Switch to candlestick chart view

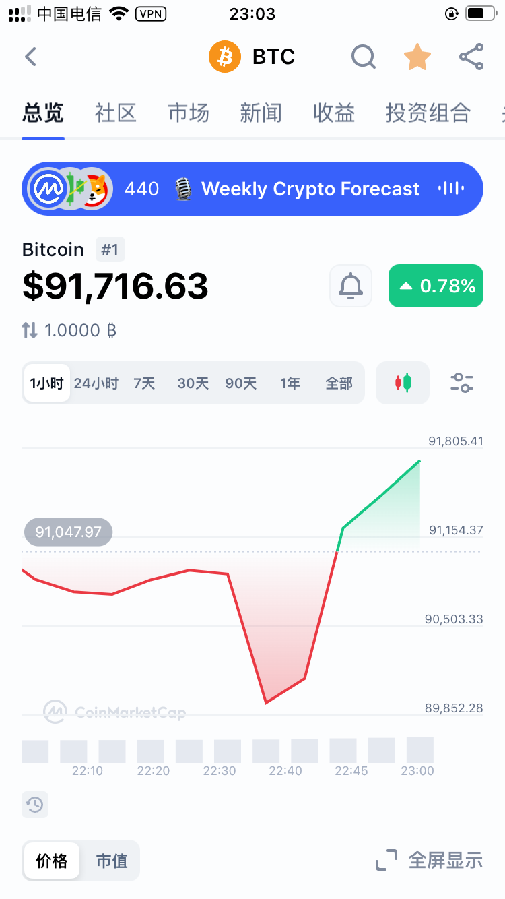coord(403,383)
